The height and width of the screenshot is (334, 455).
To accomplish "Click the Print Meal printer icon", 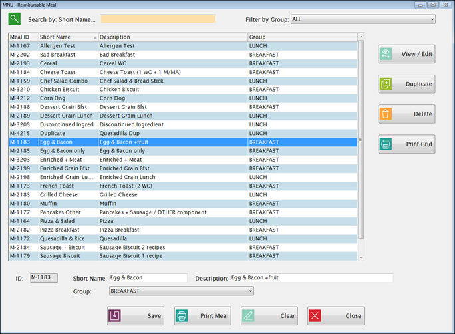I will 182,316.
